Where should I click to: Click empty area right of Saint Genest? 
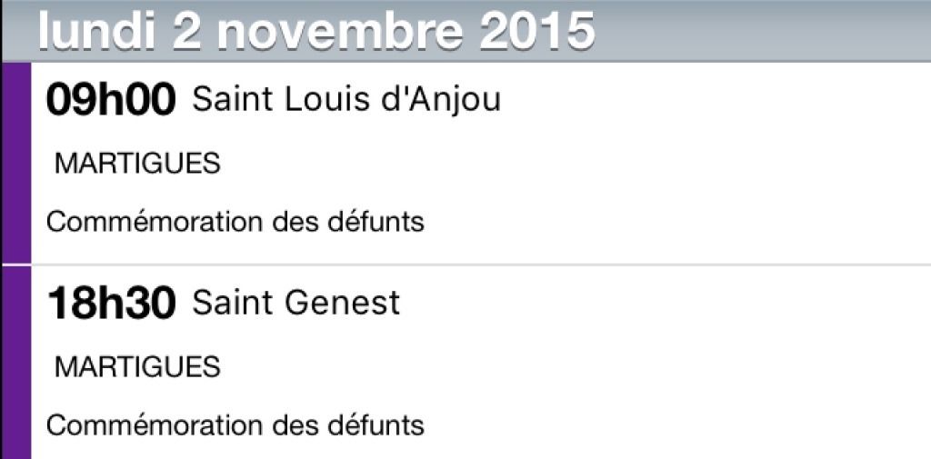[x=665, y=303]
